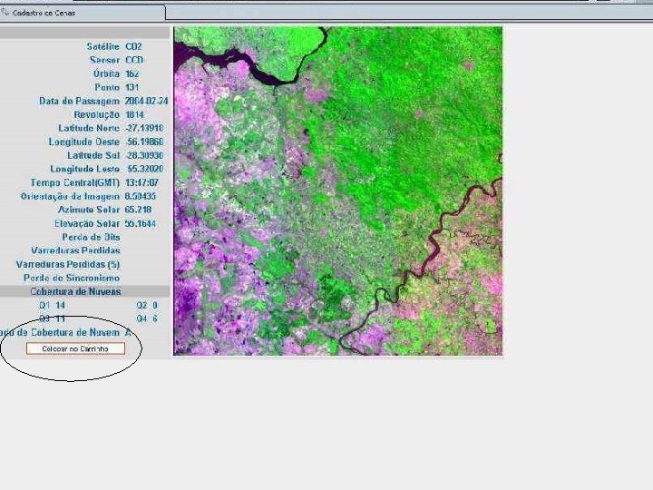
Task: Select the Q1 cloud cover value 14
Action: pyautogui.click(x=61, y=305)
